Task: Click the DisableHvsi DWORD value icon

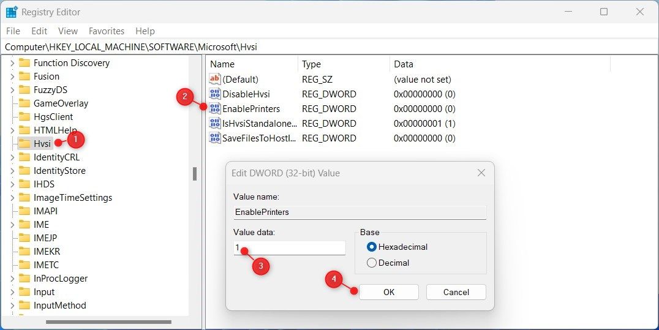Action: 215,94
